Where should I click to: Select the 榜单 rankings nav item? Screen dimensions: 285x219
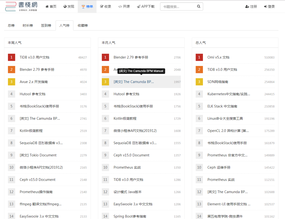coord(87,7)
